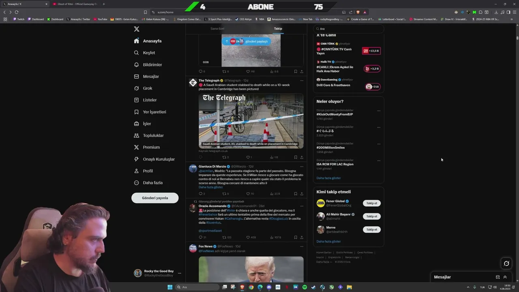Open more options on Orazio Accomando post
519x292 pixels.
coord(302,206)
